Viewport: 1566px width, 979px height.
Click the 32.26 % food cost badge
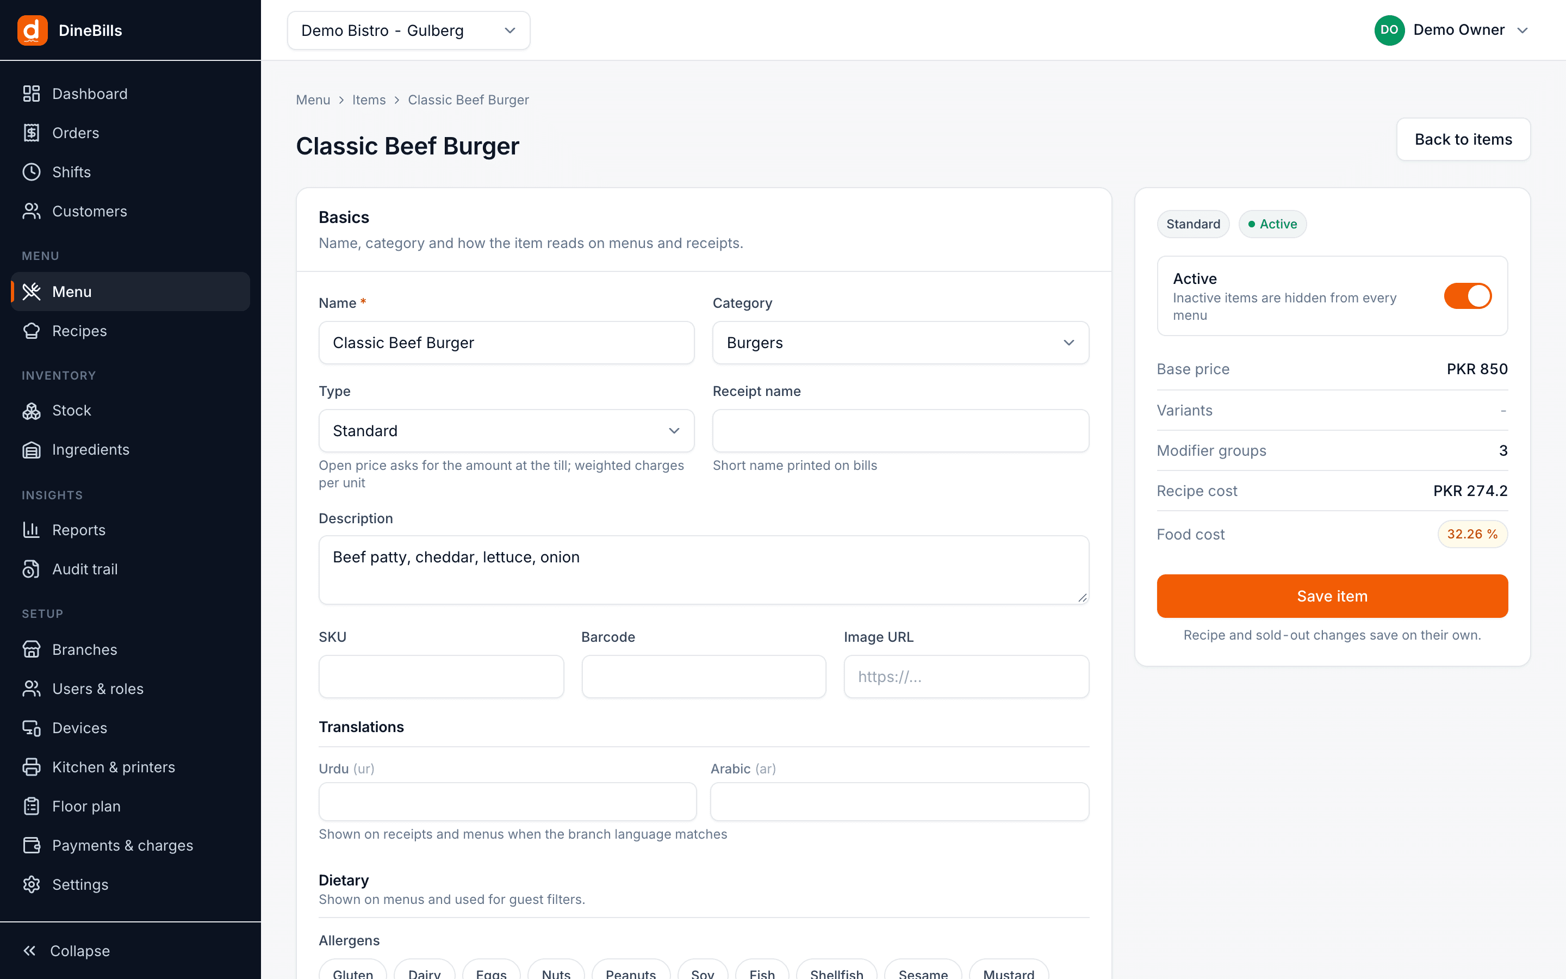1472,534
